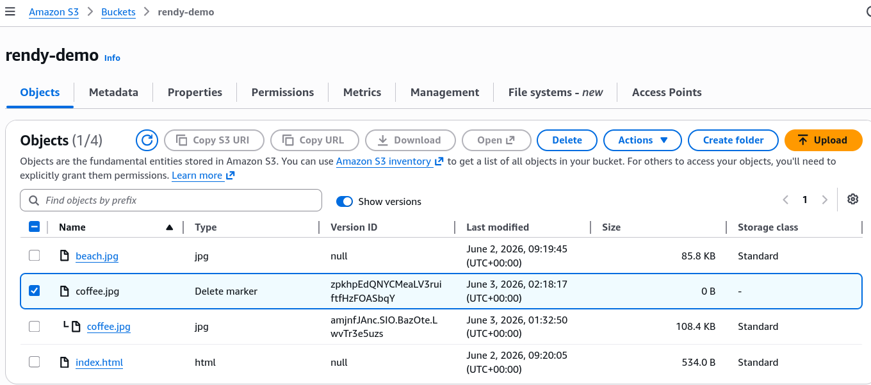Viewport: 871px width, 385px height.
Task: Click version ID starting with zpkhpEdQNYC
Action: [386, 291]
